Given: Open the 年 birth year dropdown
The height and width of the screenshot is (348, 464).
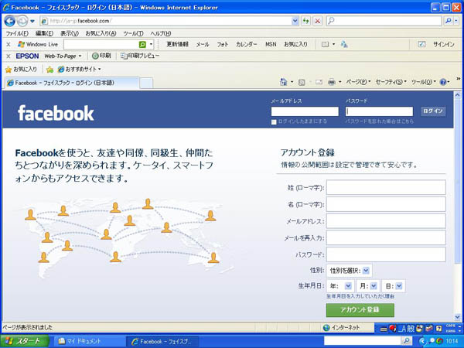Looking at the screenshot, I should click(x=340, y=286).
